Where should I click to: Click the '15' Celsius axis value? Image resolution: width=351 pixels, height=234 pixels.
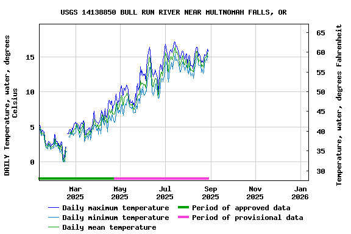pyautogui.click(x=30, y=57)
